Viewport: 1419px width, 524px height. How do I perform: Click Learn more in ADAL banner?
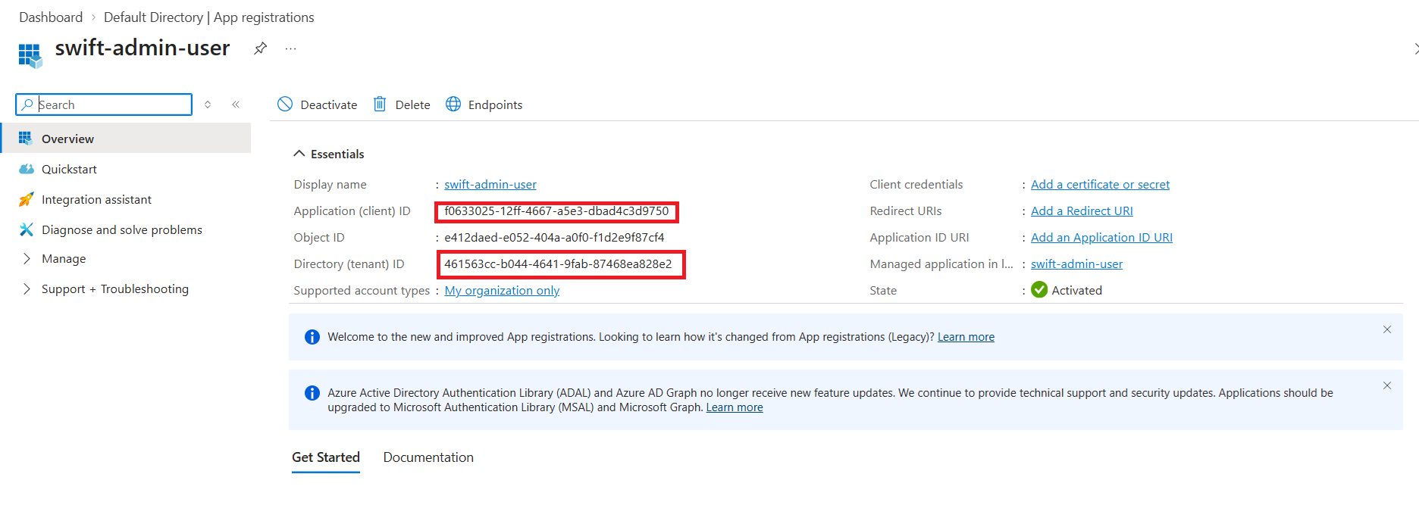735,407
